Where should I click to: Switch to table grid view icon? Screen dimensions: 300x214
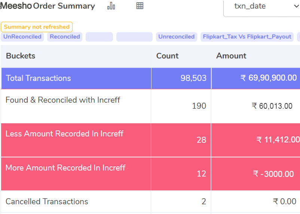(x=140, y=6)
